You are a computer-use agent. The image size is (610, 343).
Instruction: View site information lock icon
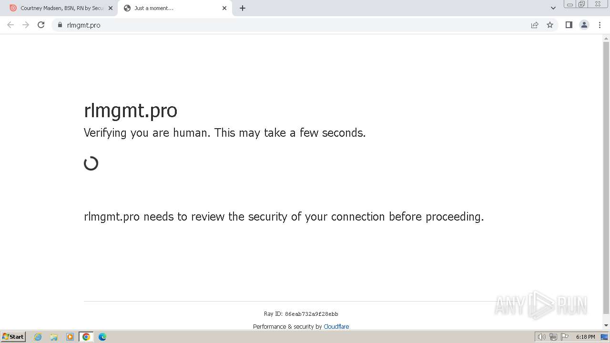60,25
